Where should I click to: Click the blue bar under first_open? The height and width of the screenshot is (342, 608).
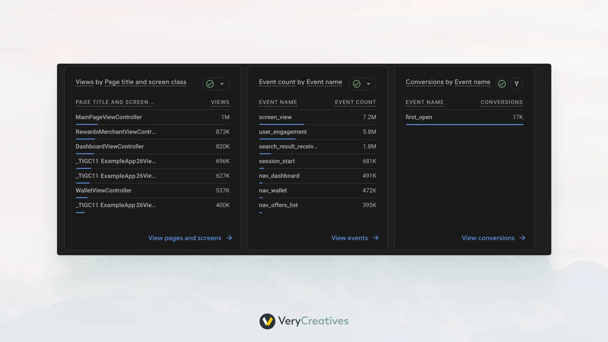click(x=464, y=125)
